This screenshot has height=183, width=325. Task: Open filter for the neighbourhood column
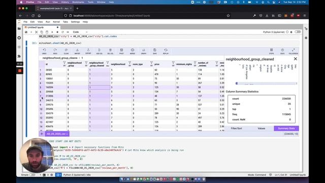coord(129,63)
